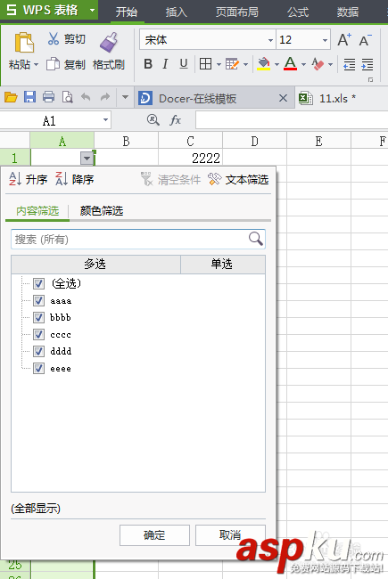Image resolution: width=388 pixels, height=579 pixels.
Task: Toggle underline formatting
Action: (x=184, y=64)
